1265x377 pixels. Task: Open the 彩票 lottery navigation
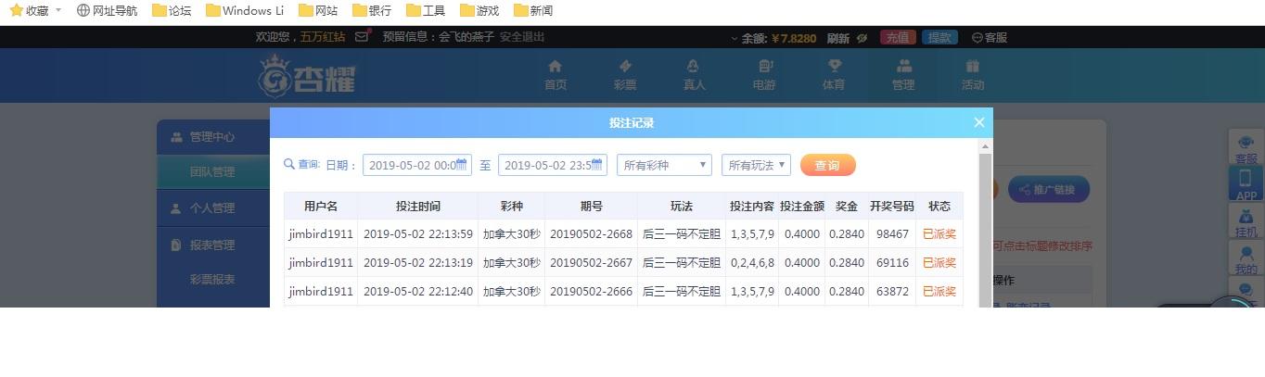625,75
